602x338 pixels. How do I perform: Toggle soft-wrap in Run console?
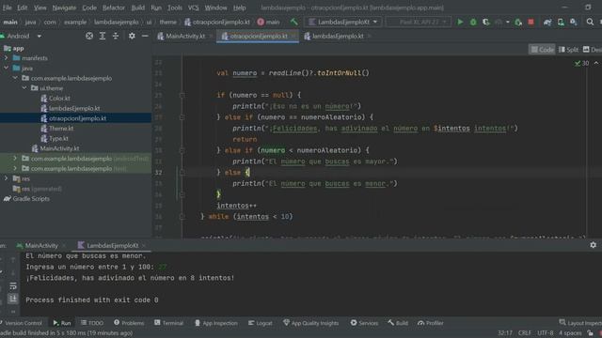(x=12, y=286)
